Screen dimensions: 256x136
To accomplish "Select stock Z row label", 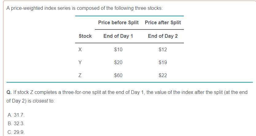I will pos(80,75).
